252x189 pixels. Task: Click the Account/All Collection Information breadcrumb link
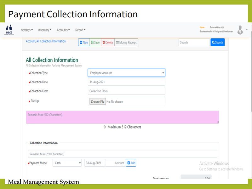point(46,41)
